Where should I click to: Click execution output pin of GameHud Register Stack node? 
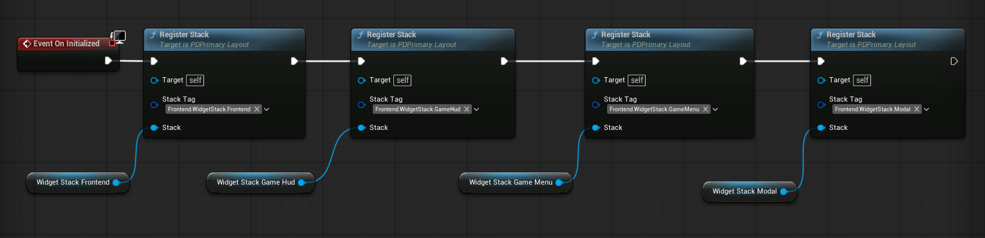[504, 61]
